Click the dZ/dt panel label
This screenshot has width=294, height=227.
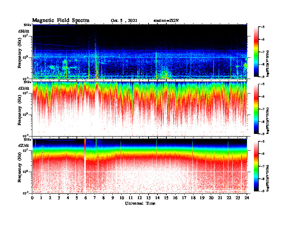point(24,145)
